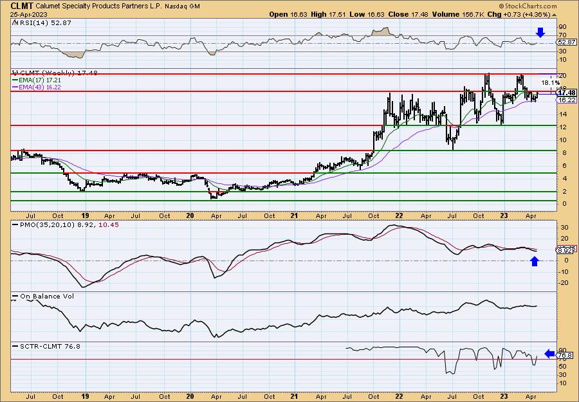Click the Nasdaq GM exchange label

coord(183,6)
